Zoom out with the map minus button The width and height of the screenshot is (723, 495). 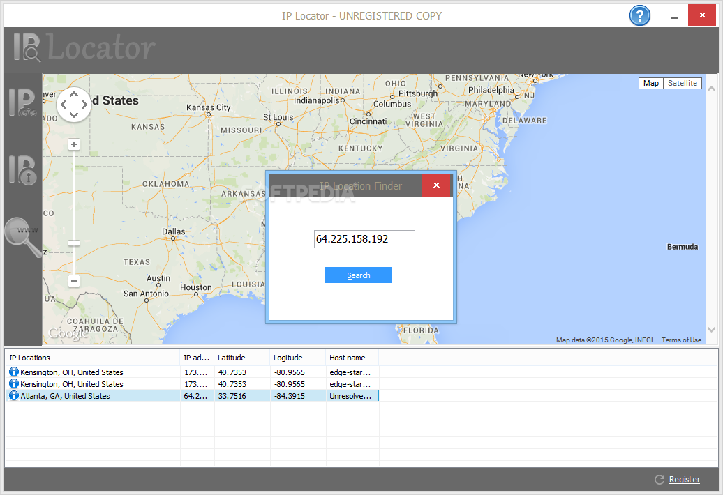[74, 281]
